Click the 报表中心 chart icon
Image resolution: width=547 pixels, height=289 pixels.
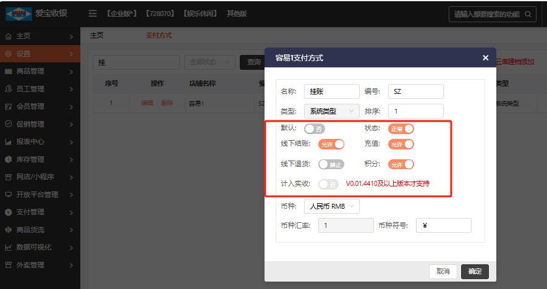coord(9,142)
